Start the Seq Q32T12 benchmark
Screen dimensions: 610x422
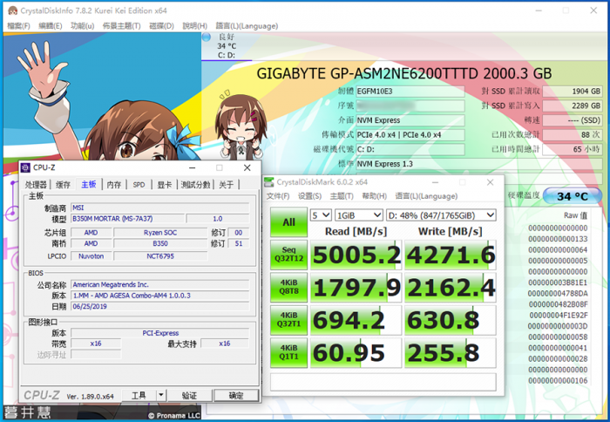point(288,255)
